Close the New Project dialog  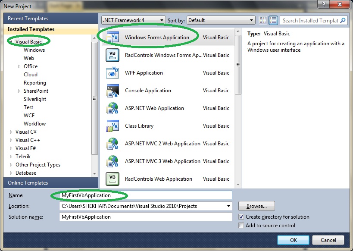point(340,4)
